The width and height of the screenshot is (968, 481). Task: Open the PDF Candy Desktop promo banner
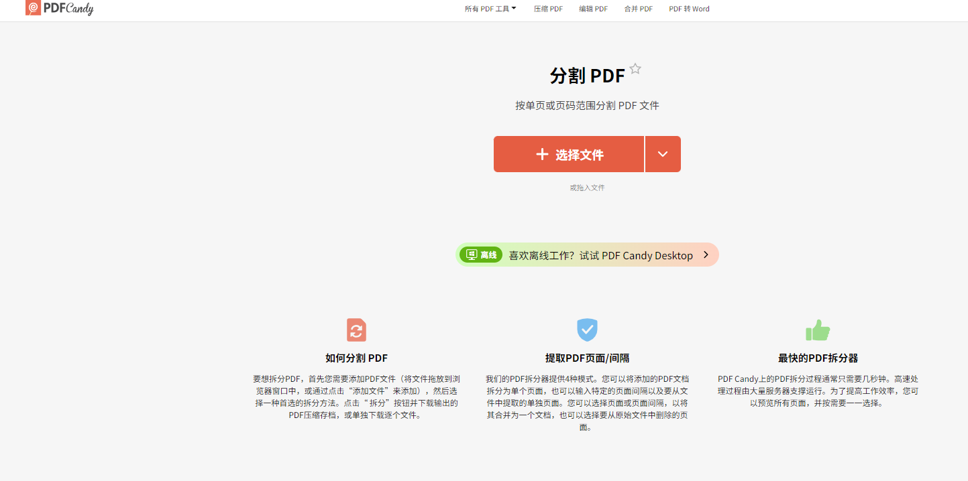600,255
